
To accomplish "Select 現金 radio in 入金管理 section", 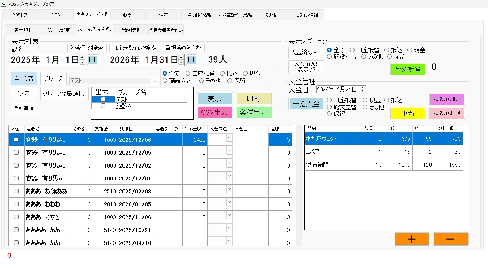I will (365, 100).
